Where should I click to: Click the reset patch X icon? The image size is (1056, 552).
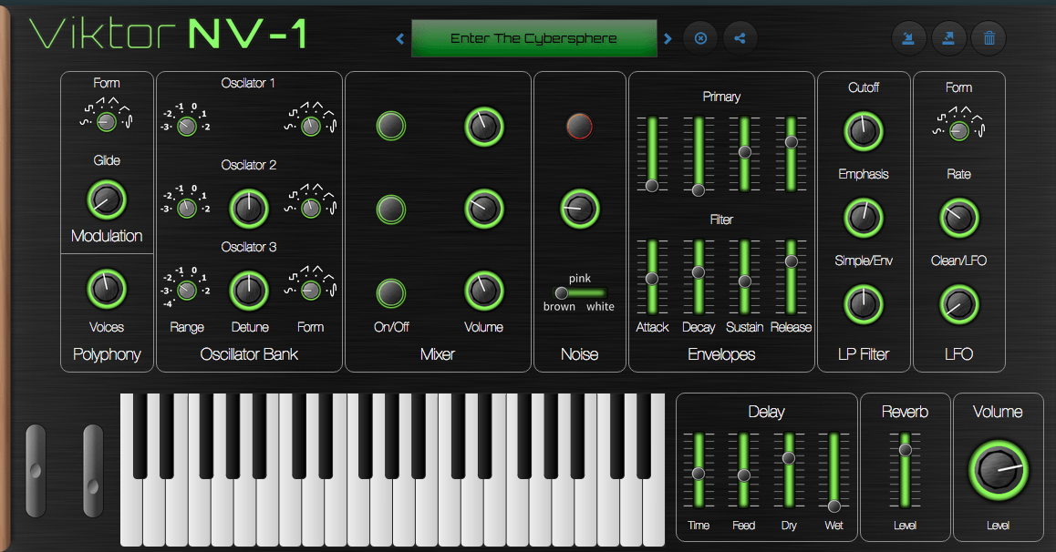pyautogui.click(x=701, y=38)
